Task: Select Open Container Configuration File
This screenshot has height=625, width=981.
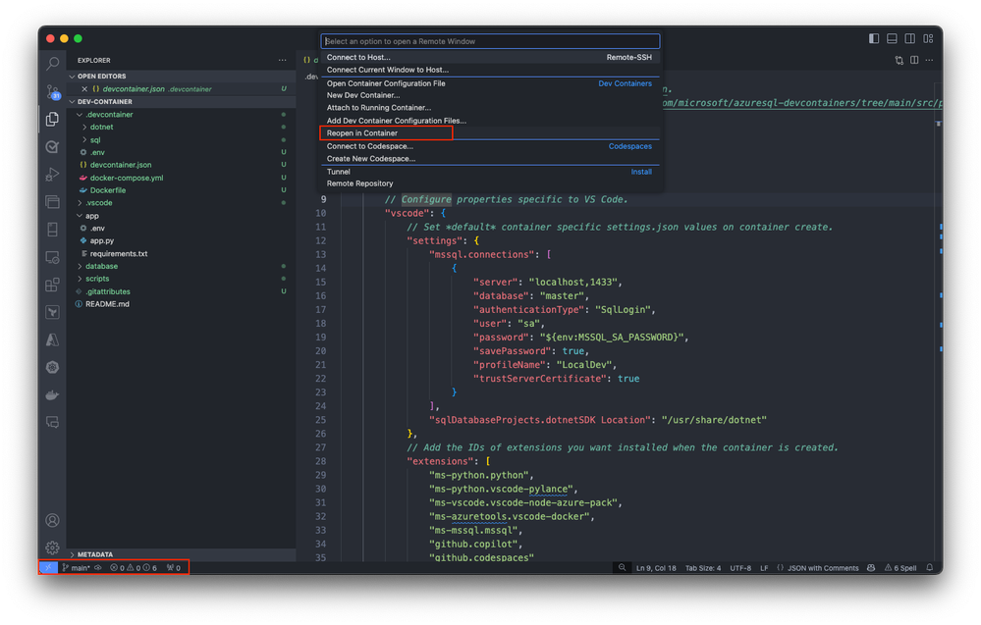Action: [490, 83]
